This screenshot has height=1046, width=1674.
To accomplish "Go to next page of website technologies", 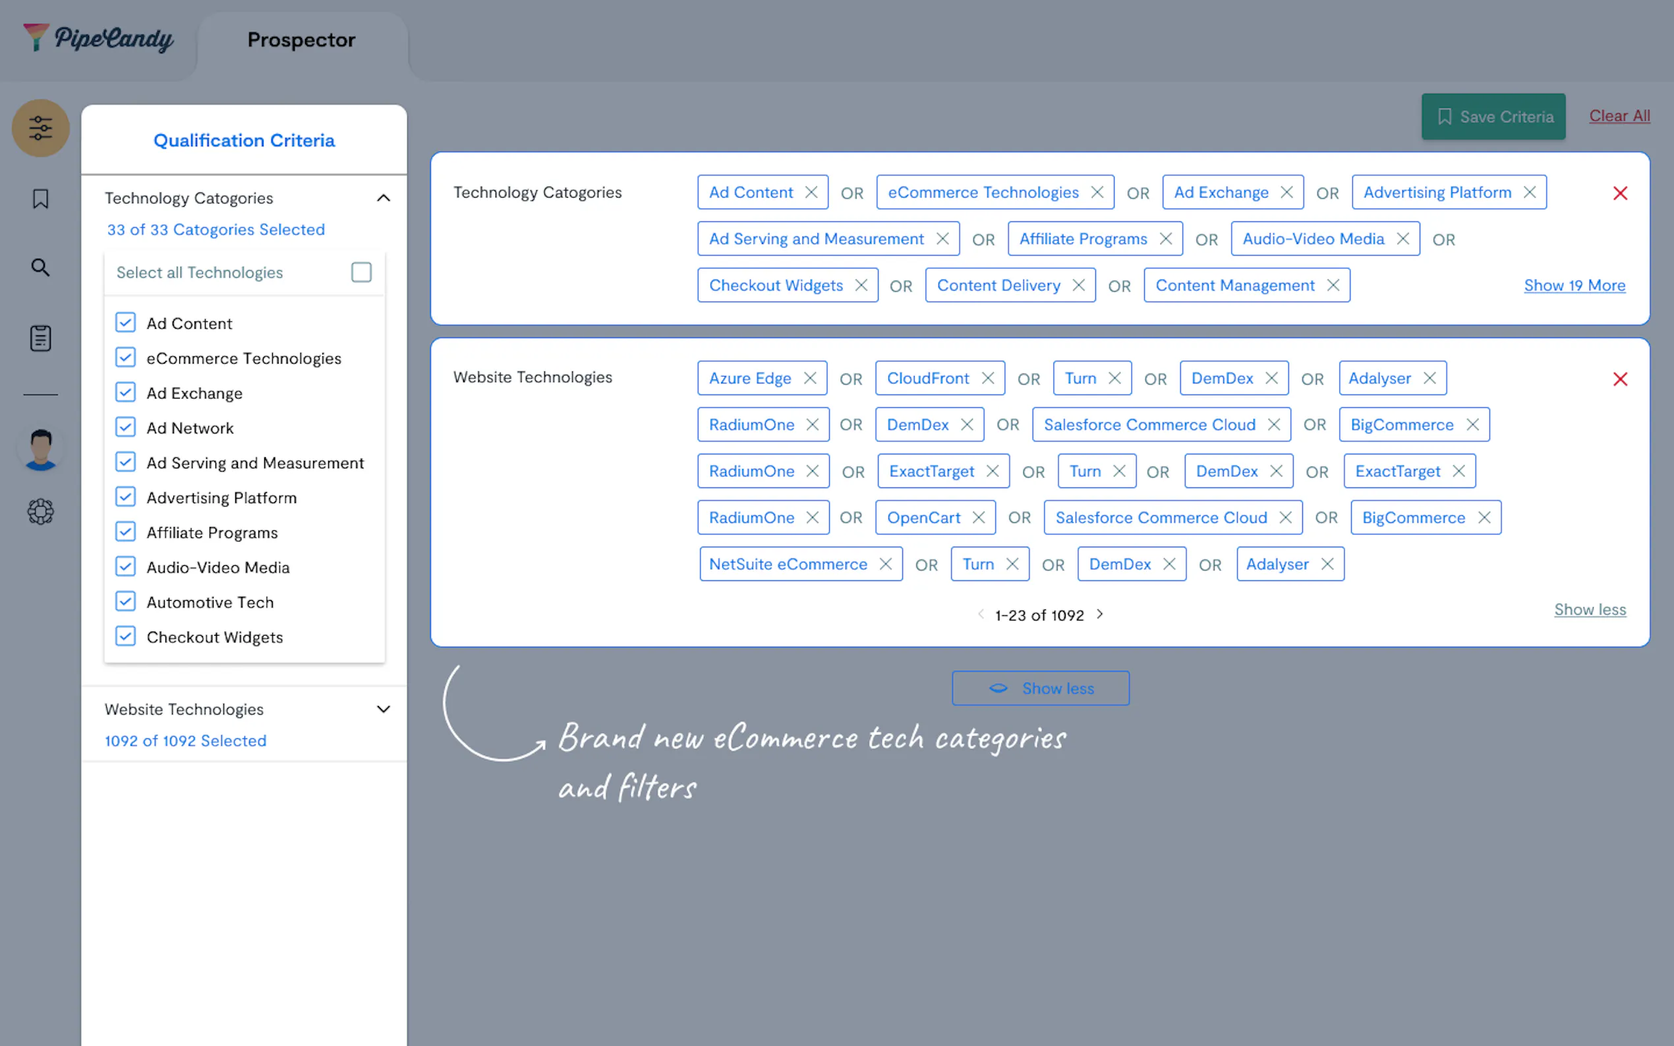I will pyautogui.click(x=1099, y=615).
